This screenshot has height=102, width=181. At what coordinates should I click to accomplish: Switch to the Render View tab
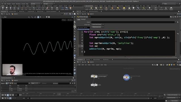click(x=22, y=11)
